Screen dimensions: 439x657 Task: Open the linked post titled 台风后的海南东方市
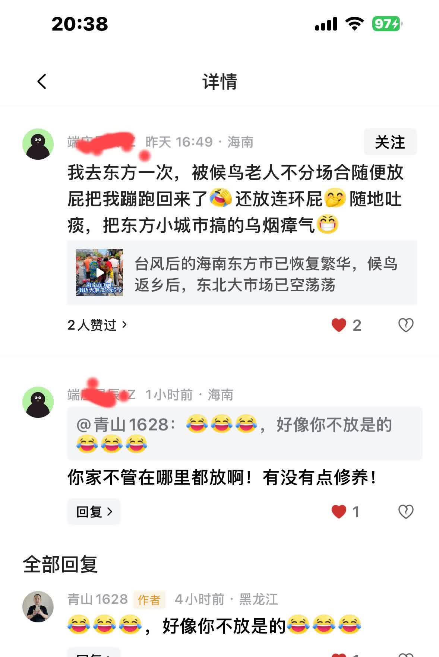point(242,273)
